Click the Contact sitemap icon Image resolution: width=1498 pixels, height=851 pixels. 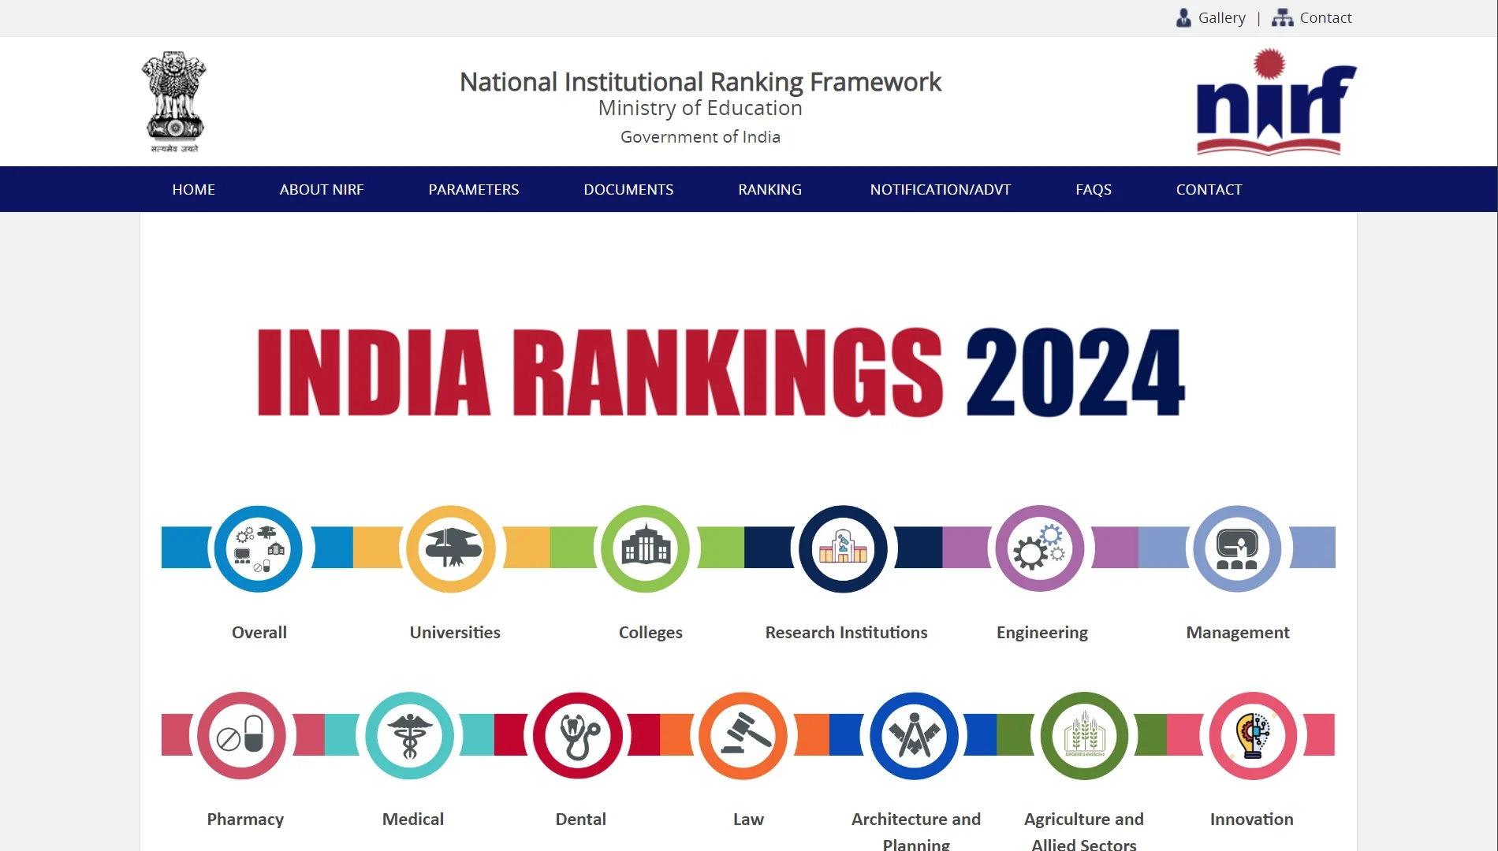coord(1283,17)
